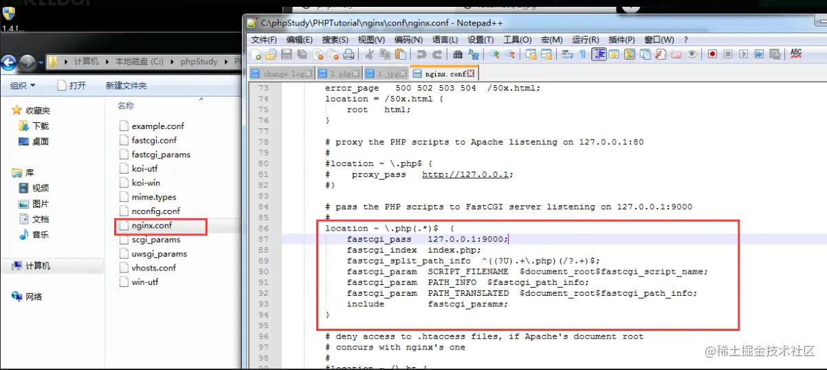Click the Playback macro icon
The image size is (827, 370).
click(743, 54)
